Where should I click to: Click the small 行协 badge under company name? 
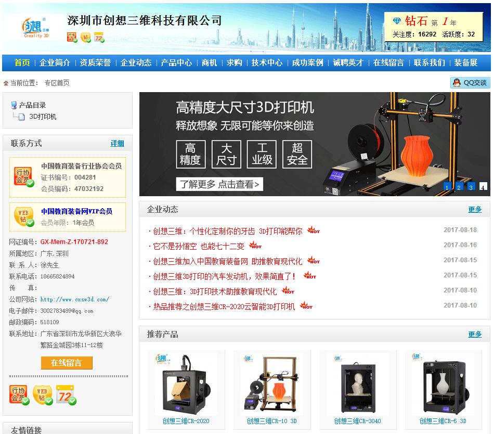tap(72, 37)
